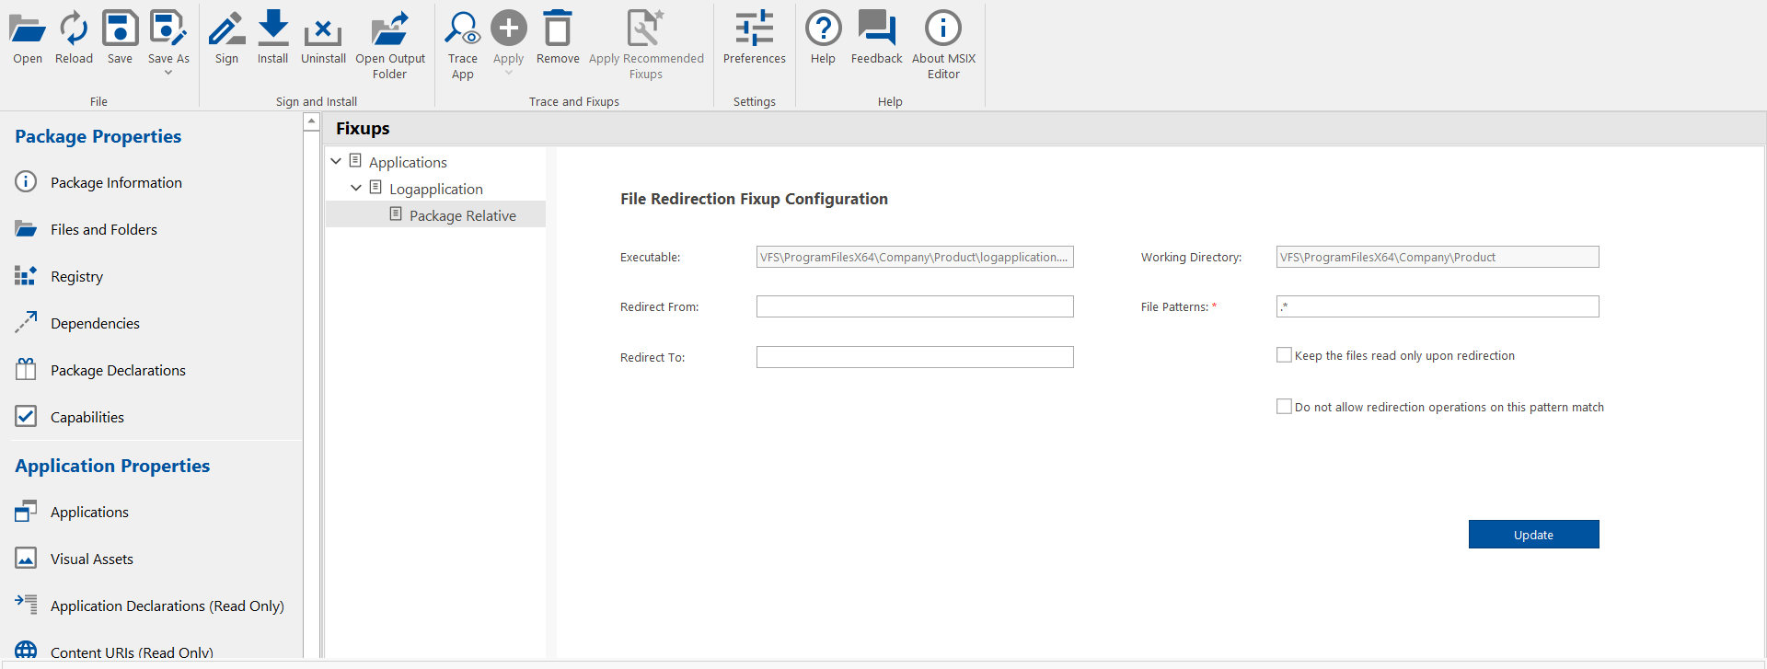This screenshot has height=669, width=1767.
Task: Check Do not allow redirection operations
Action: pyautogui.click(x=1284, y=407)
